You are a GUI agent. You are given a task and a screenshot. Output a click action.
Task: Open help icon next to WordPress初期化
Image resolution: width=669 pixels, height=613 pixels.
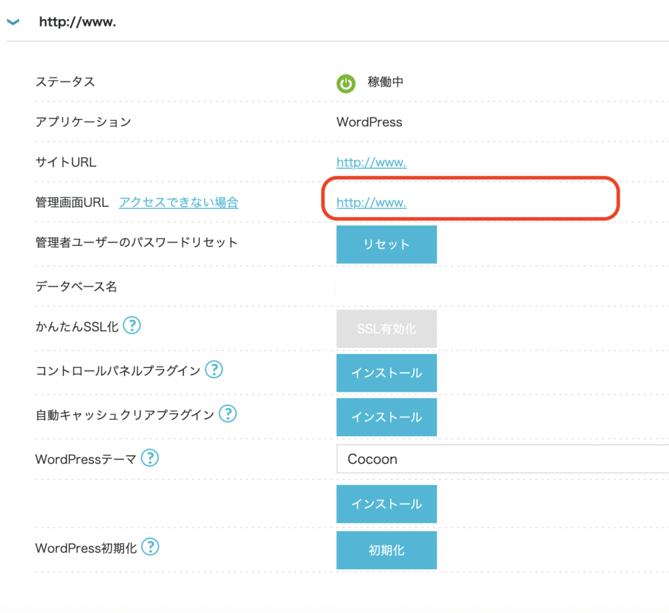151,547
